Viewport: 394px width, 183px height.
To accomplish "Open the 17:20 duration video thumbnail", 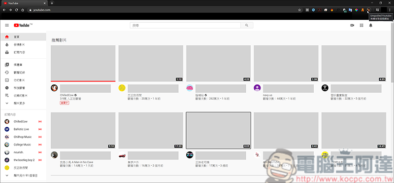I will [x=151, y=130].
